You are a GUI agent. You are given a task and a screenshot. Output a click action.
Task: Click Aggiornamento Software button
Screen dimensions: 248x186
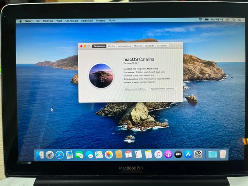point(163,89)
